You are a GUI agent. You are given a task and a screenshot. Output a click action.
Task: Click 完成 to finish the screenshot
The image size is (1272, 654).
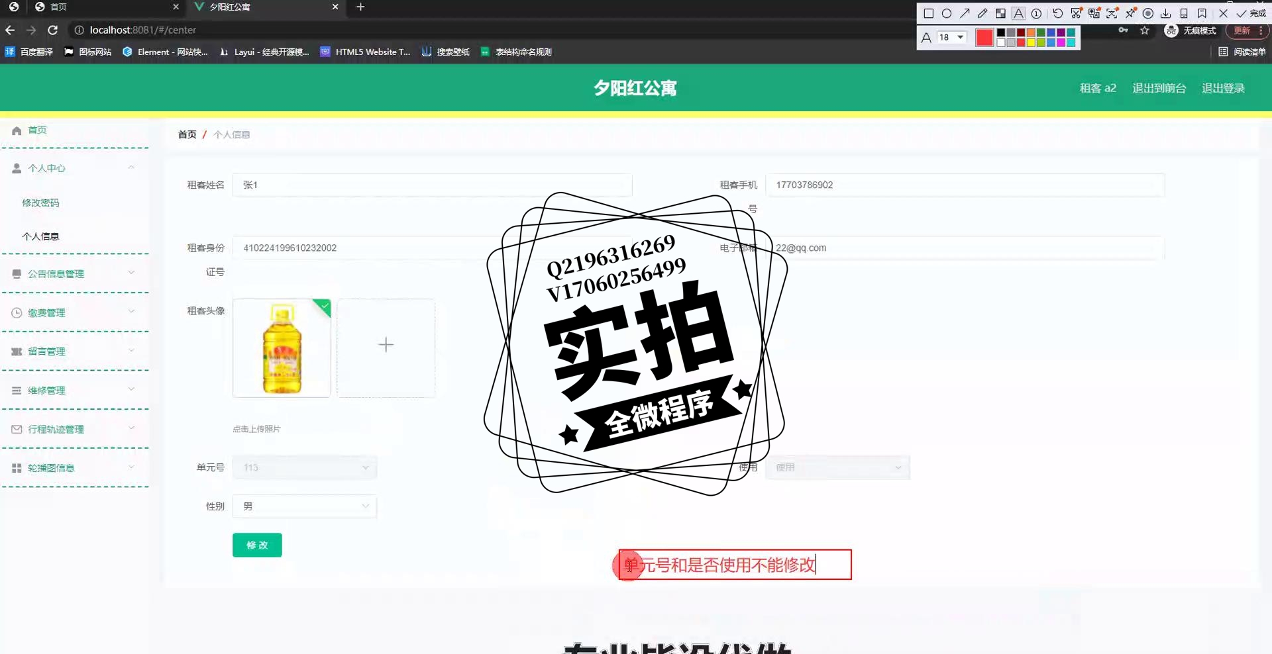point(1251,13)
